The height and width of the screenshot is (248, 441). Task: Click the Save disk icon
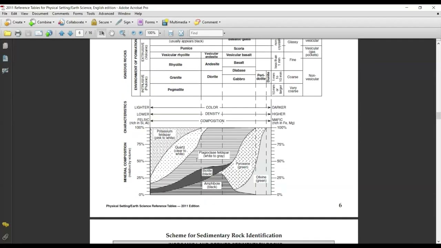coord(28,33)
